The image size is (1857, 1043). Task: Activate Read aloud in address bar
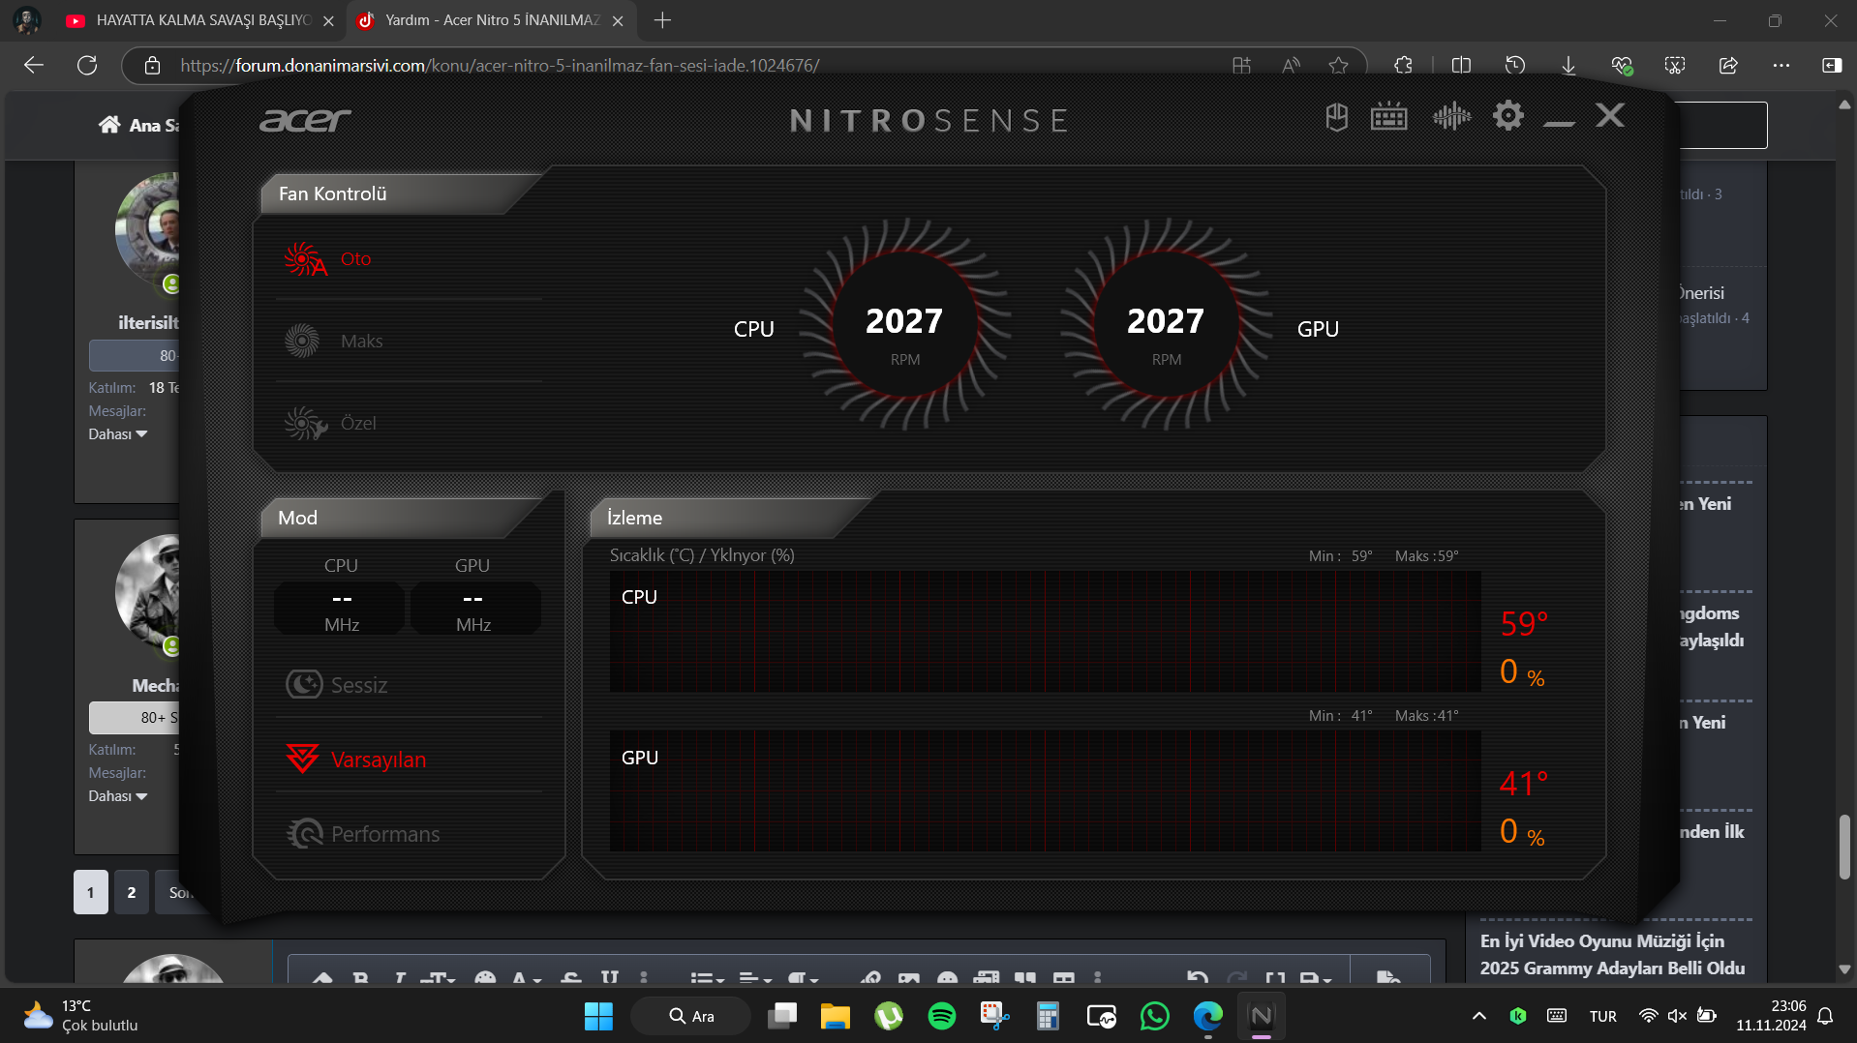pos(1291,66)
